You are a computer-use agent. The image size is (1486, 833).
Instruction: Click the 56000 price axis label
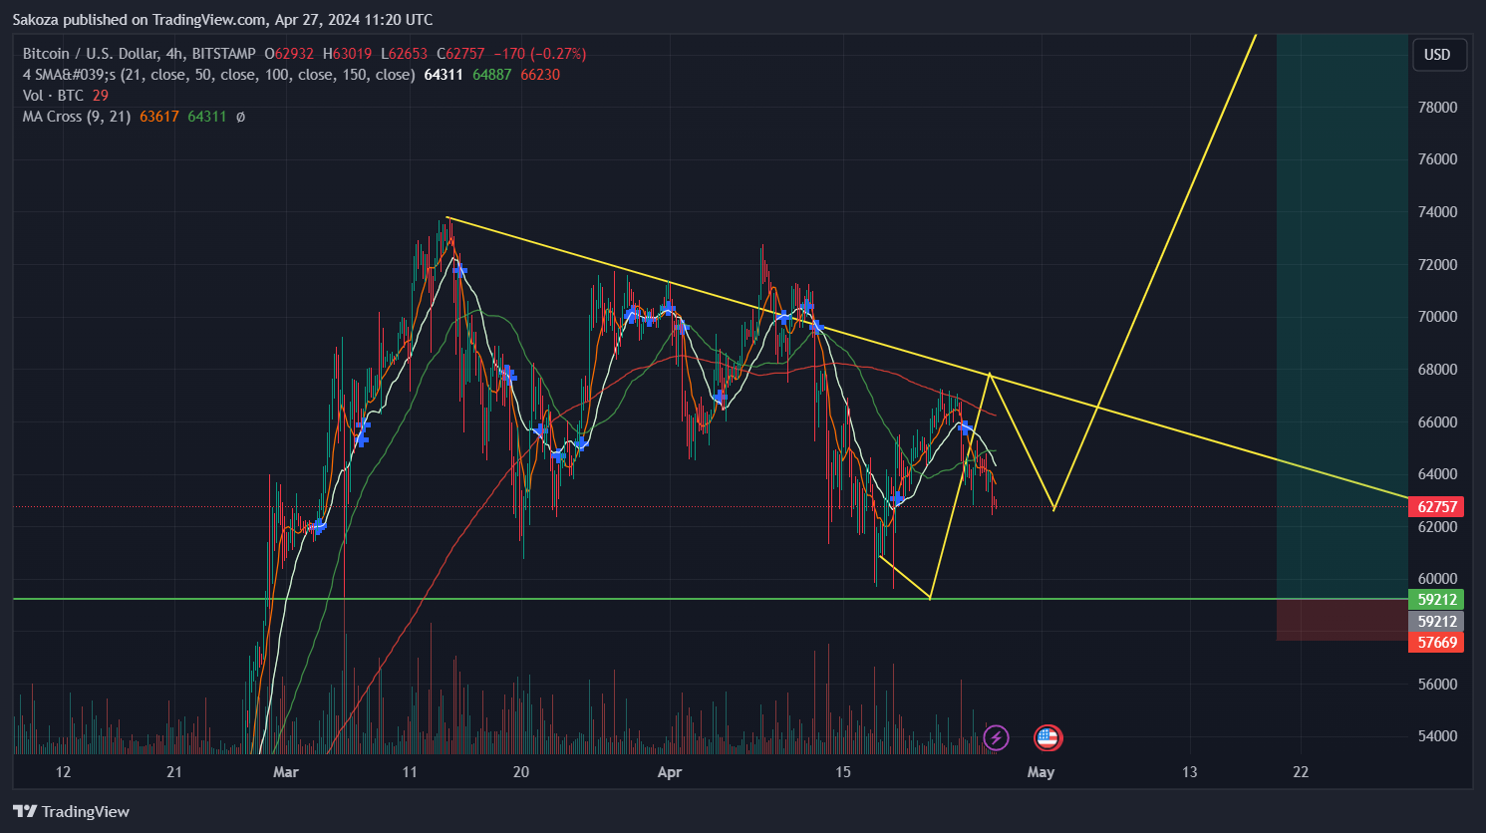1437,684
